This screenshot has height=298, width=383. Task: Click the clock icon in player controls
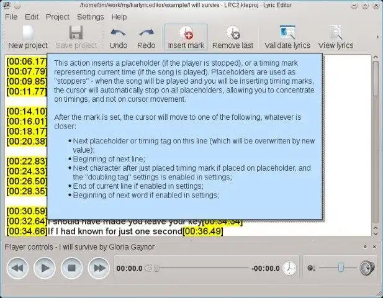click(x=289, y=268)
